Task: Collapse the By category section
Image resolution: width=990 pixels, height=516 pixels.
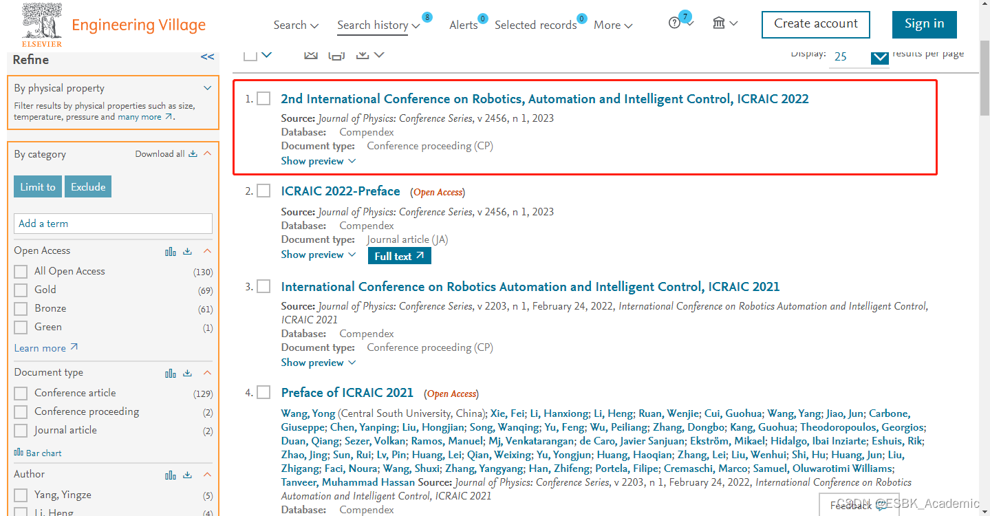Action: click(207, 153)
